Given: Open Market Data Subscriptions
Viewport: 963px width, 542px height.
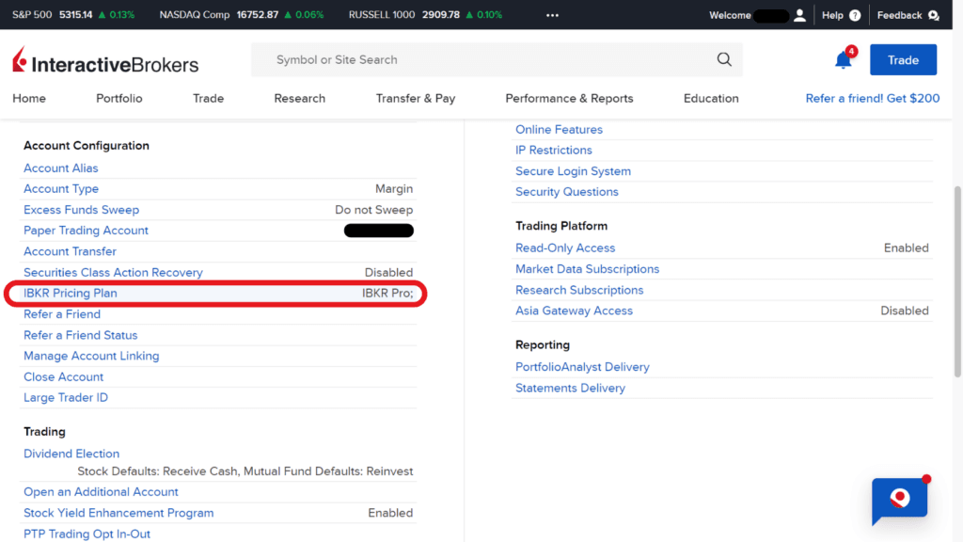Looking at the screenshot, I should pyautogui.click(x=587, y=268).
